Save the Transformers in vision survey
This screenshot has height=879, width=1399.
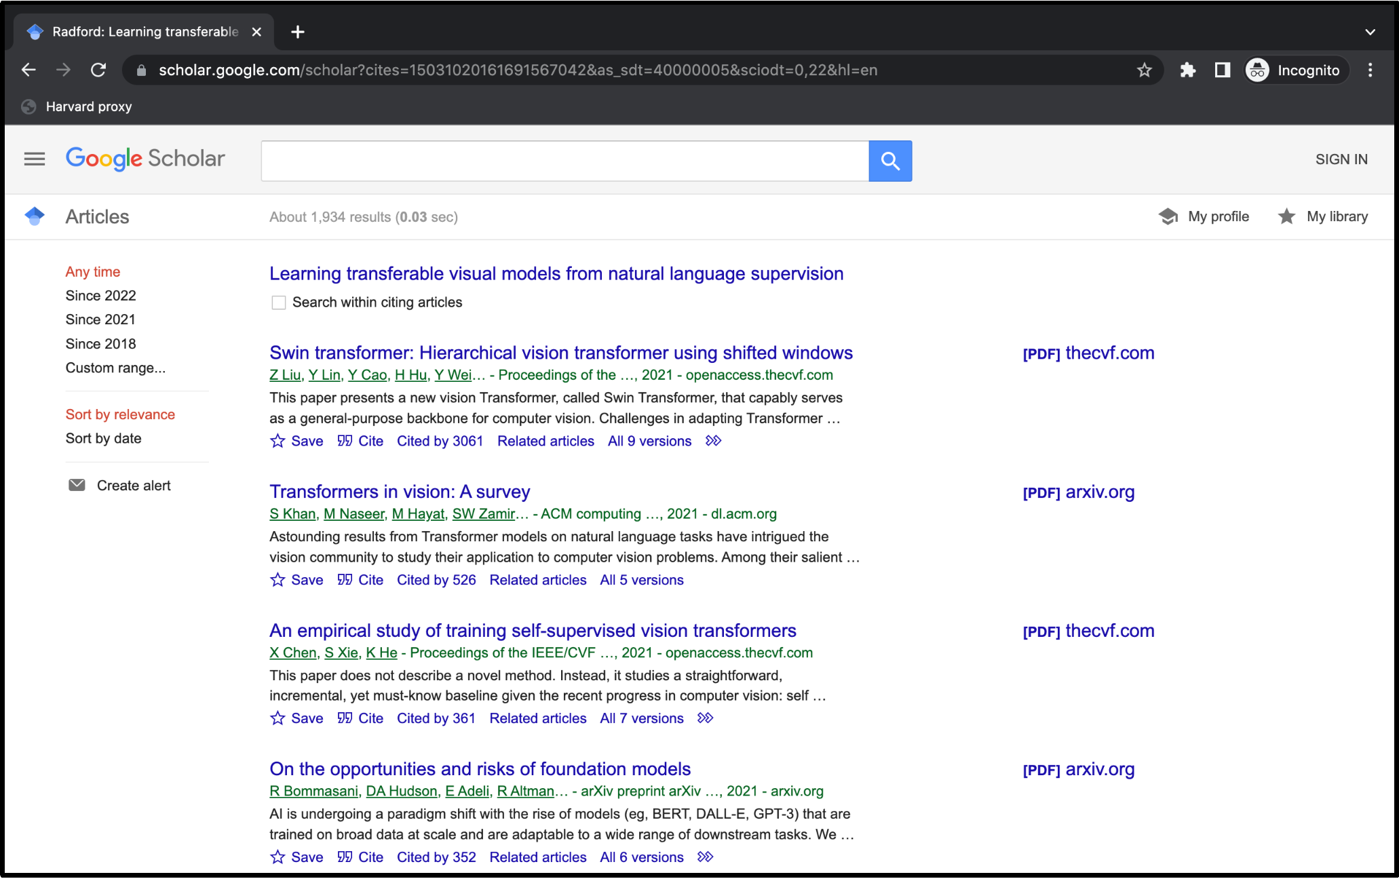(296, 580)
